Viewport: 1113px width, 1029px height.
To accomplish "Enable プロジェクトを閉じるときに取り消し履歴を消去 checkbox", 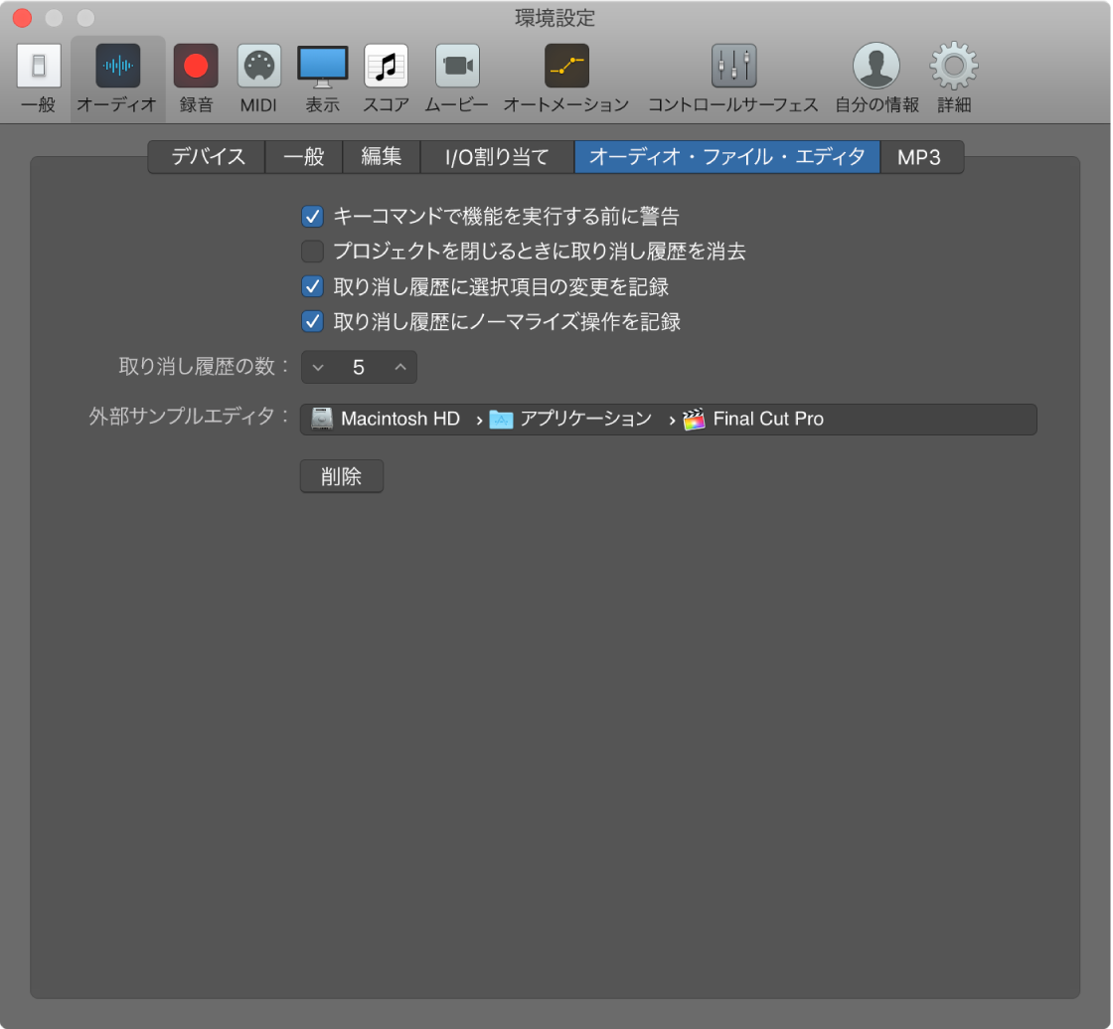I will [x=312, y=252].
